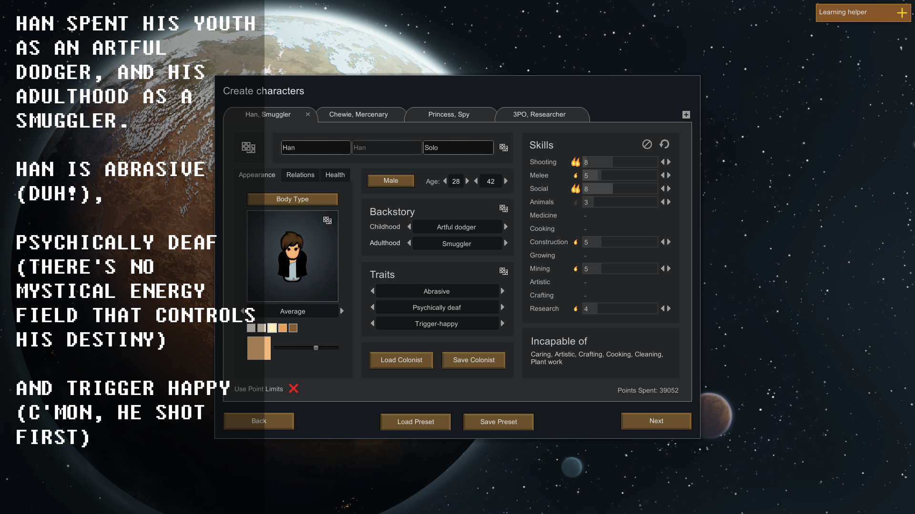Click Load Colonist button

point(401,360)
